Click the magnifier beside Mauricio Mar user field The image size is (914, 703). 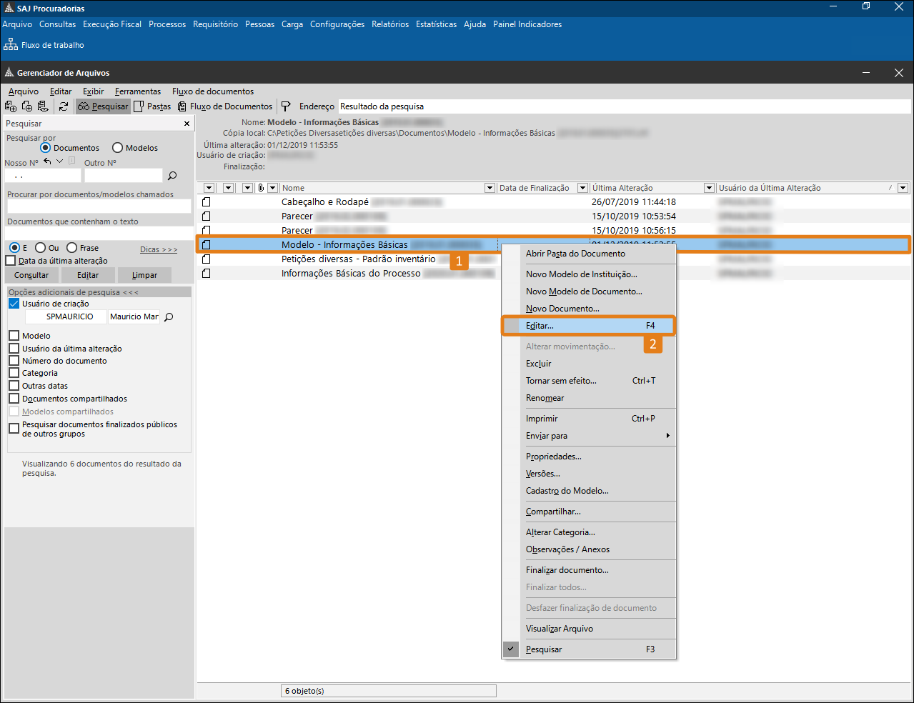(x=169, y=317)
